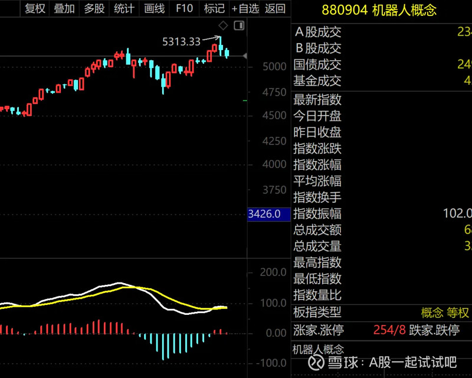
Task: Click the bottom 机器人概念 label
Action: 318,350
